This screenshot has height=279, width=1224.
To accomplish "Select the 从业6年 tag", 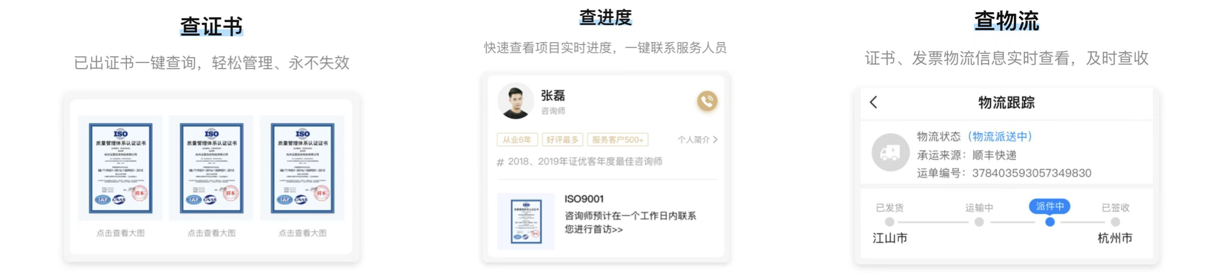I will (517, 139).
